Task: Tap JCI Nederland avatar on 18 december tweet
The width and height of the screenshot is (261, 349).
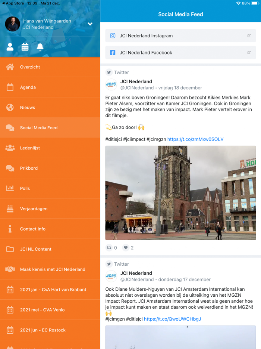Action: pos(111,84)
